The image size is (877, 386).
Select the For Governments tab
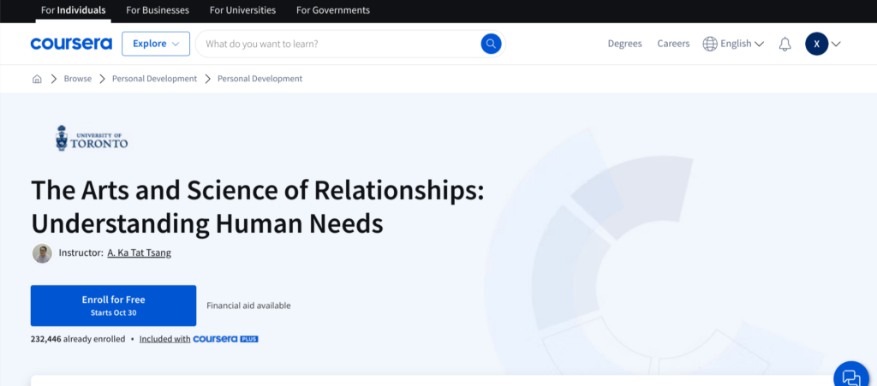pyautogui.click(x=333, y=10)
